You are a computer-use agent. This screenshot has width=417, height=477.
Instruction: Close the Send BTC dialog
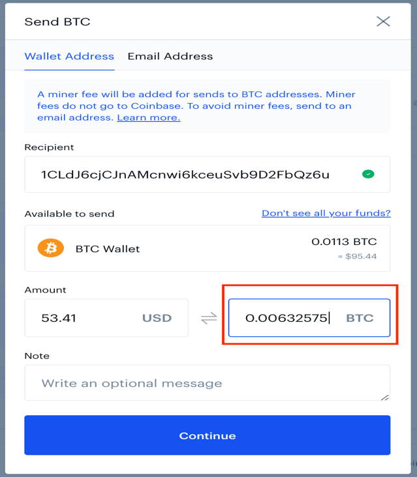(x=383, y=22)
